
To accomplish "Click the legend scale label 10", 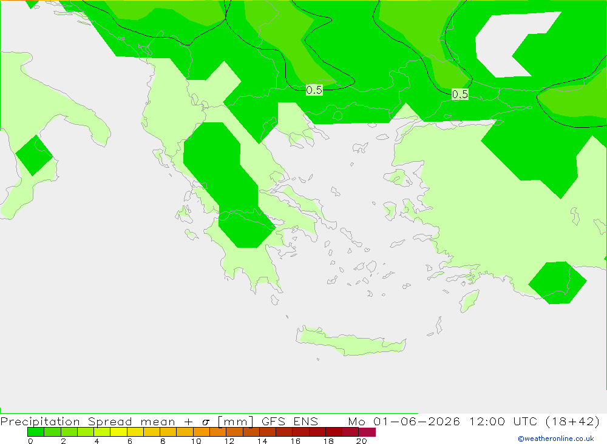I will pyautogui.click(x=196, y=441).
